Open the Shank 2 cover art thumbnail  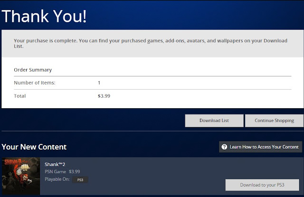click(x=21, y=176)
